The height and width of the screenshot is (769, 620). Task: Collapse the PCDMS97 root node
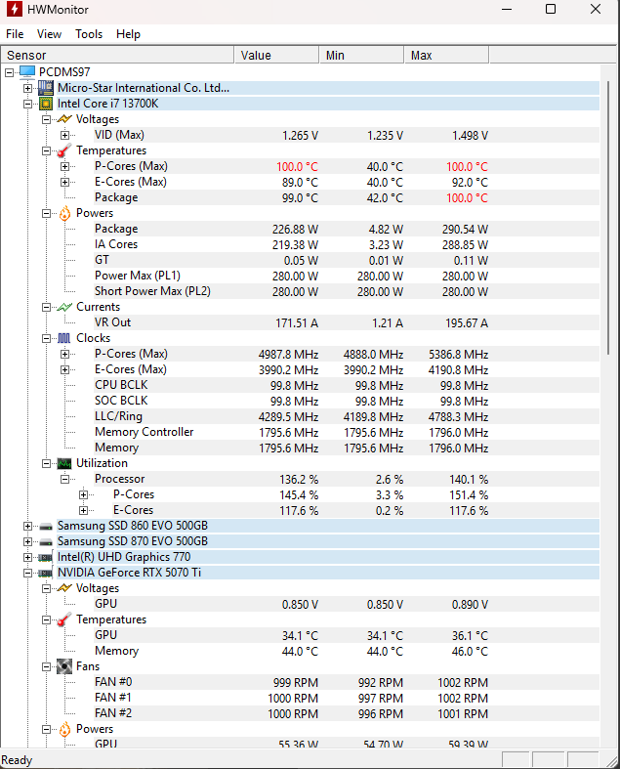tap(9, 72)
